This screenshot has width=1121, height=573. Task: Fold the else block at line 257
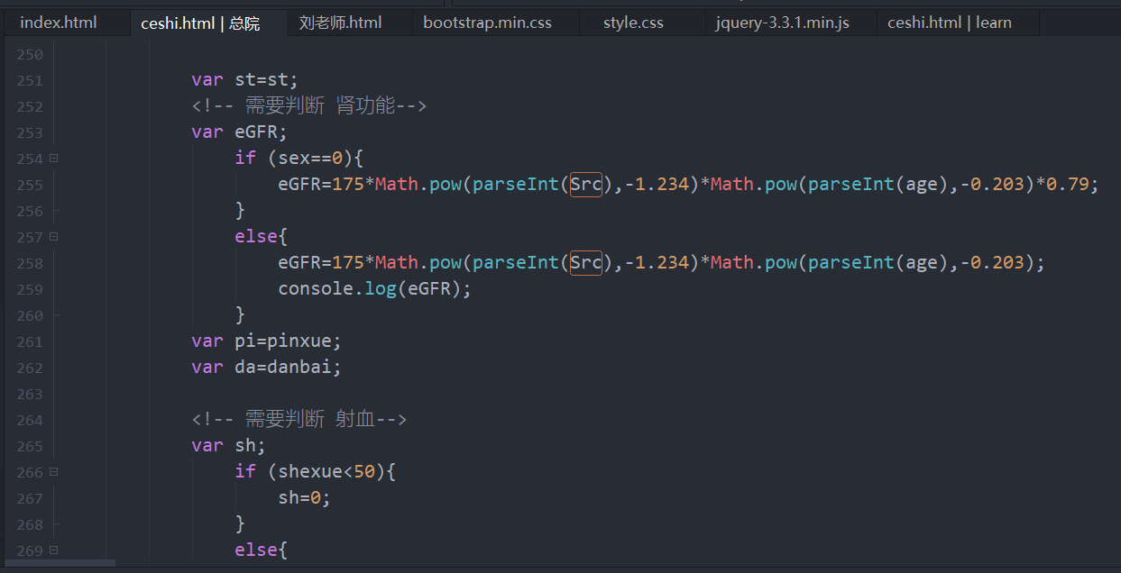pos(53,236)
